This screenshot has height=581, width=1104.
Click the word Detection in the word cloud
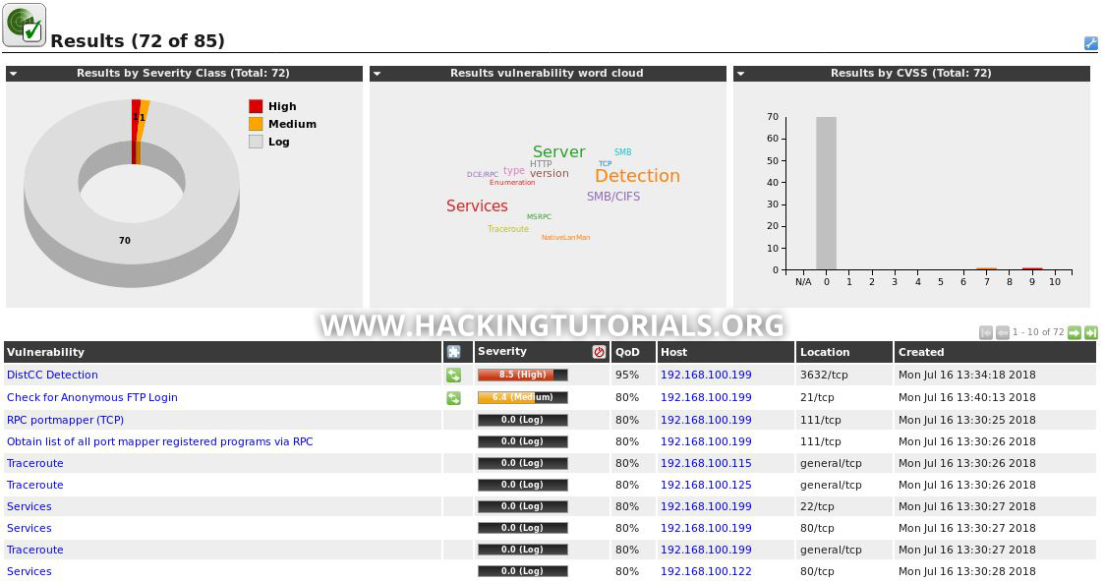pos(637,176)
